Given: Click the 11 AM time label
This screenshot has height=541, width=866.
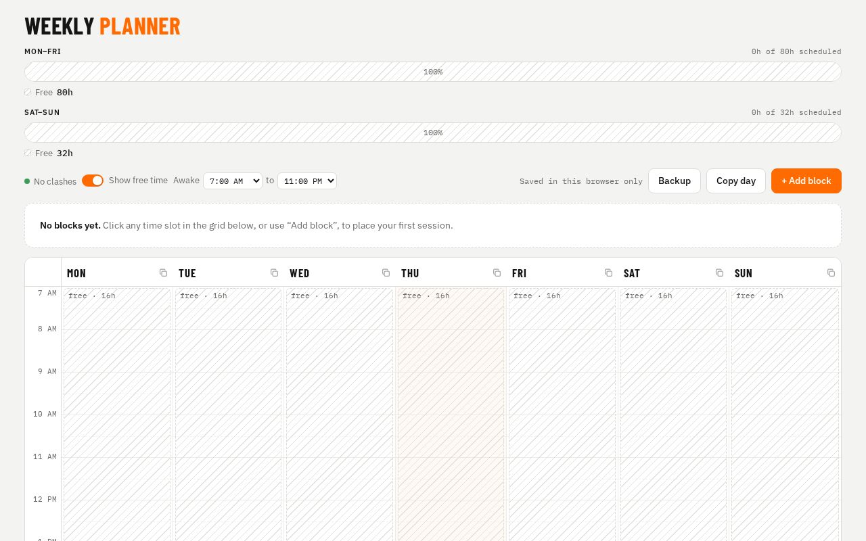Looking at the screenshot, I should (45, 456).
